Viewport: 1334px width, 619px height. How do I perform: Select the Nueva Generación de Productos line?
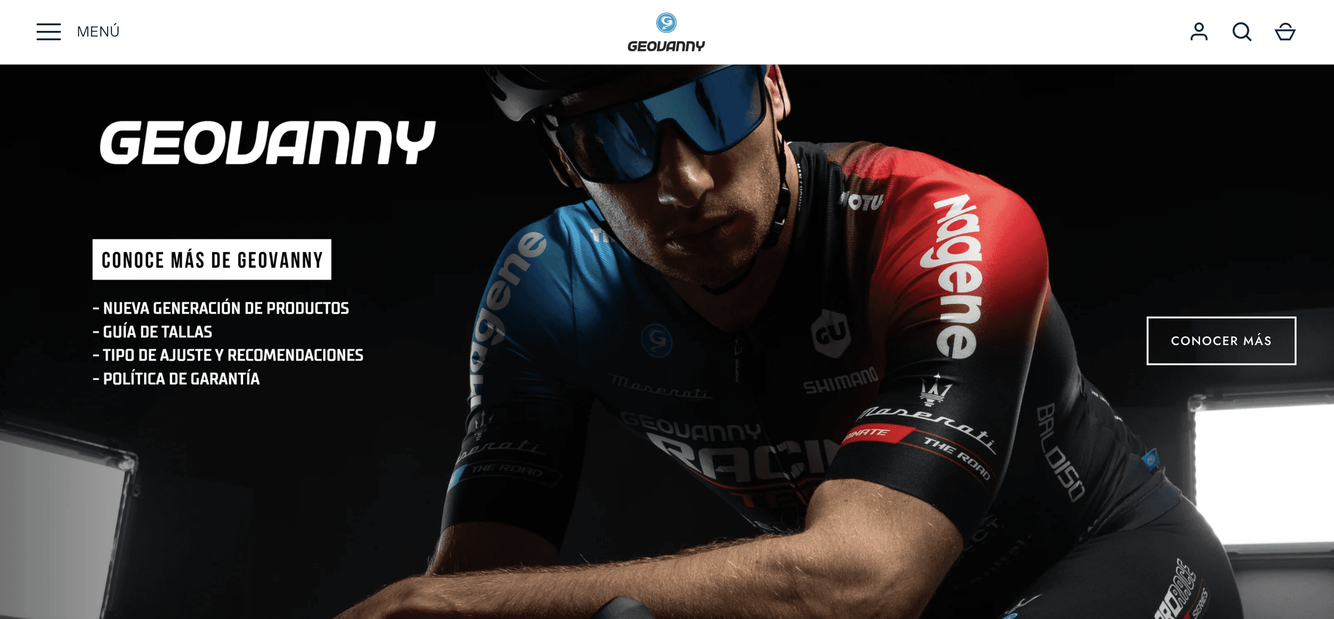[221, 309]
